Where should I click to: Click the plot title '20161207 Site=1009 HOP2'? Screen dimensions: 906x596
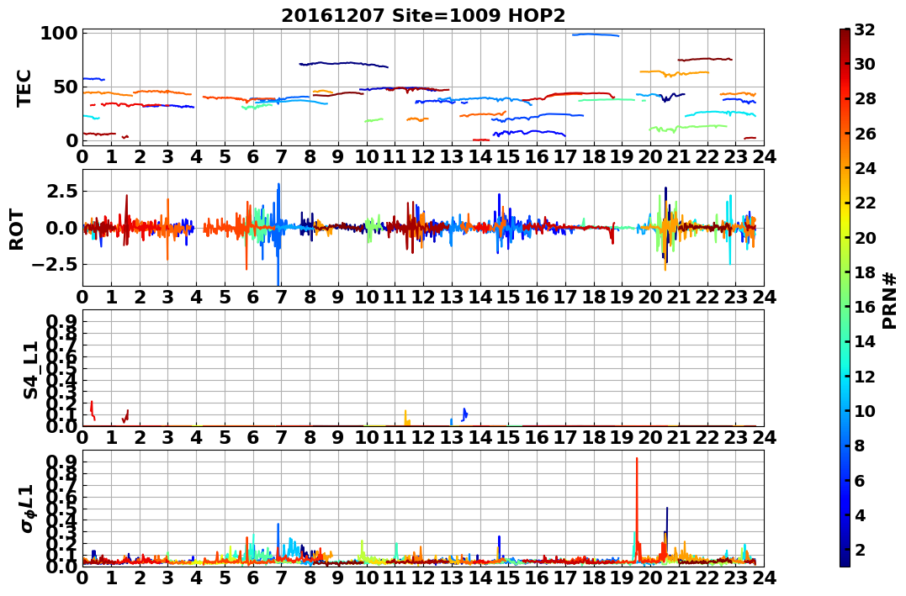pyautogui.click(x=423, y=16)
